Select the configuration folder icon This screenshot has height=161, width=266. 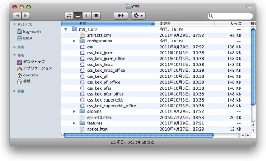pos(82,41)
